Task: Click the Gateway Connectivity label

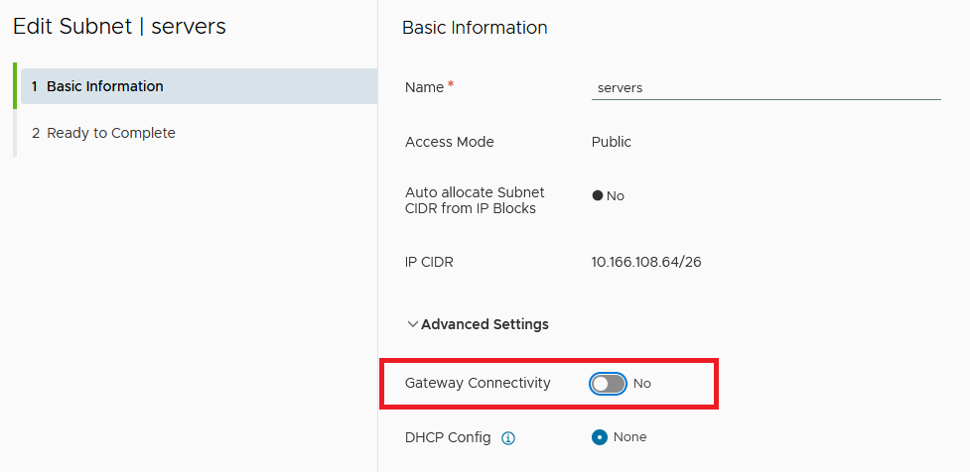Action: (x=478, y=383)
